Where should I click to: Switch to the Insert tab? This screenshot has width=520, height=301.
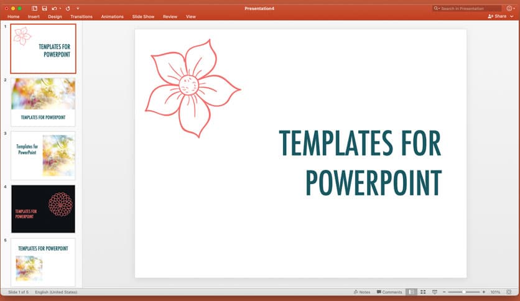coord(34,17)
